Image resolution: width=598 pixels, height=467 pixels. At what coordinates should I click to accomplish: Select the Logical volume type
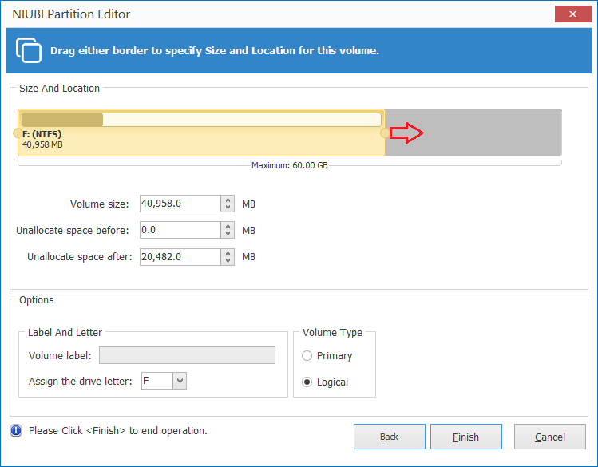307,382
